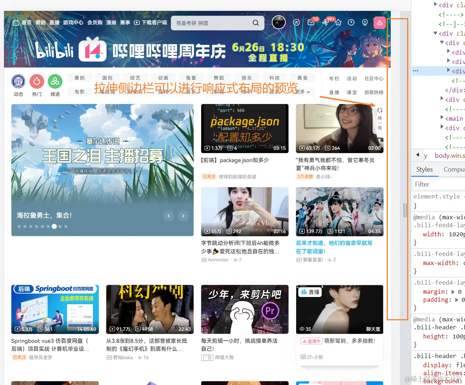The height and width of the screenshot is (385, 465).
Task: Select the 综艺 category chip
Action: 135,78
